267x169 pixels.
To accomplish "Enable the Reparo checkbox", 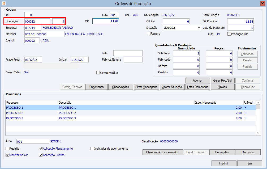I will 149,33.
